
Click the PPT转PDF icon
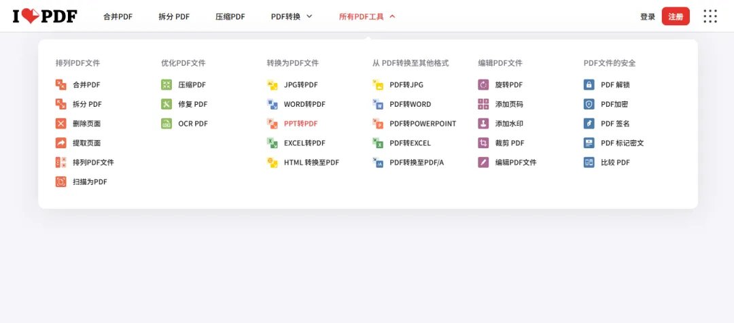pyautogui.click(x=273, y=124)
